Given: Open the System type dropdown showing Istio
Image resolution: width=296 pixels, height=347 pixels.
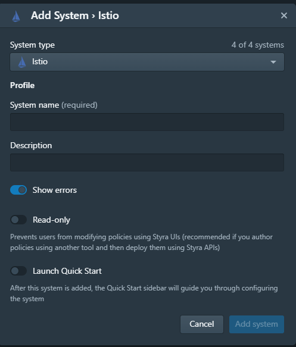Looking at the screenshot, I should point(147,62).
